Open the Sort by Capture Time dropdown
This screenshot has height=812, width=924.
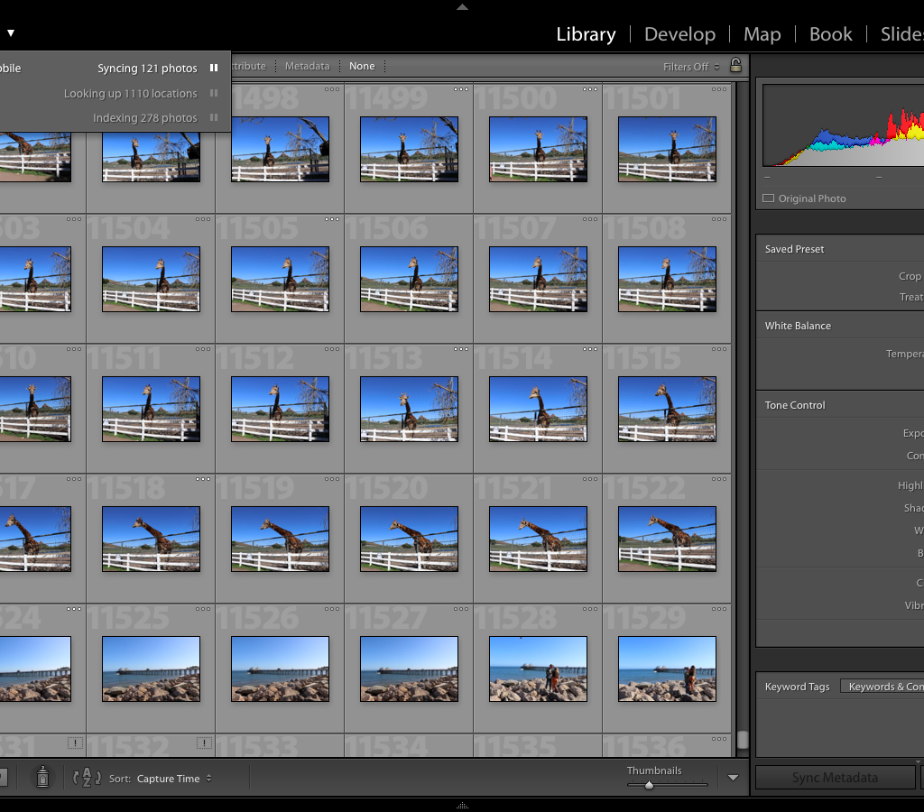pos(173,779)
